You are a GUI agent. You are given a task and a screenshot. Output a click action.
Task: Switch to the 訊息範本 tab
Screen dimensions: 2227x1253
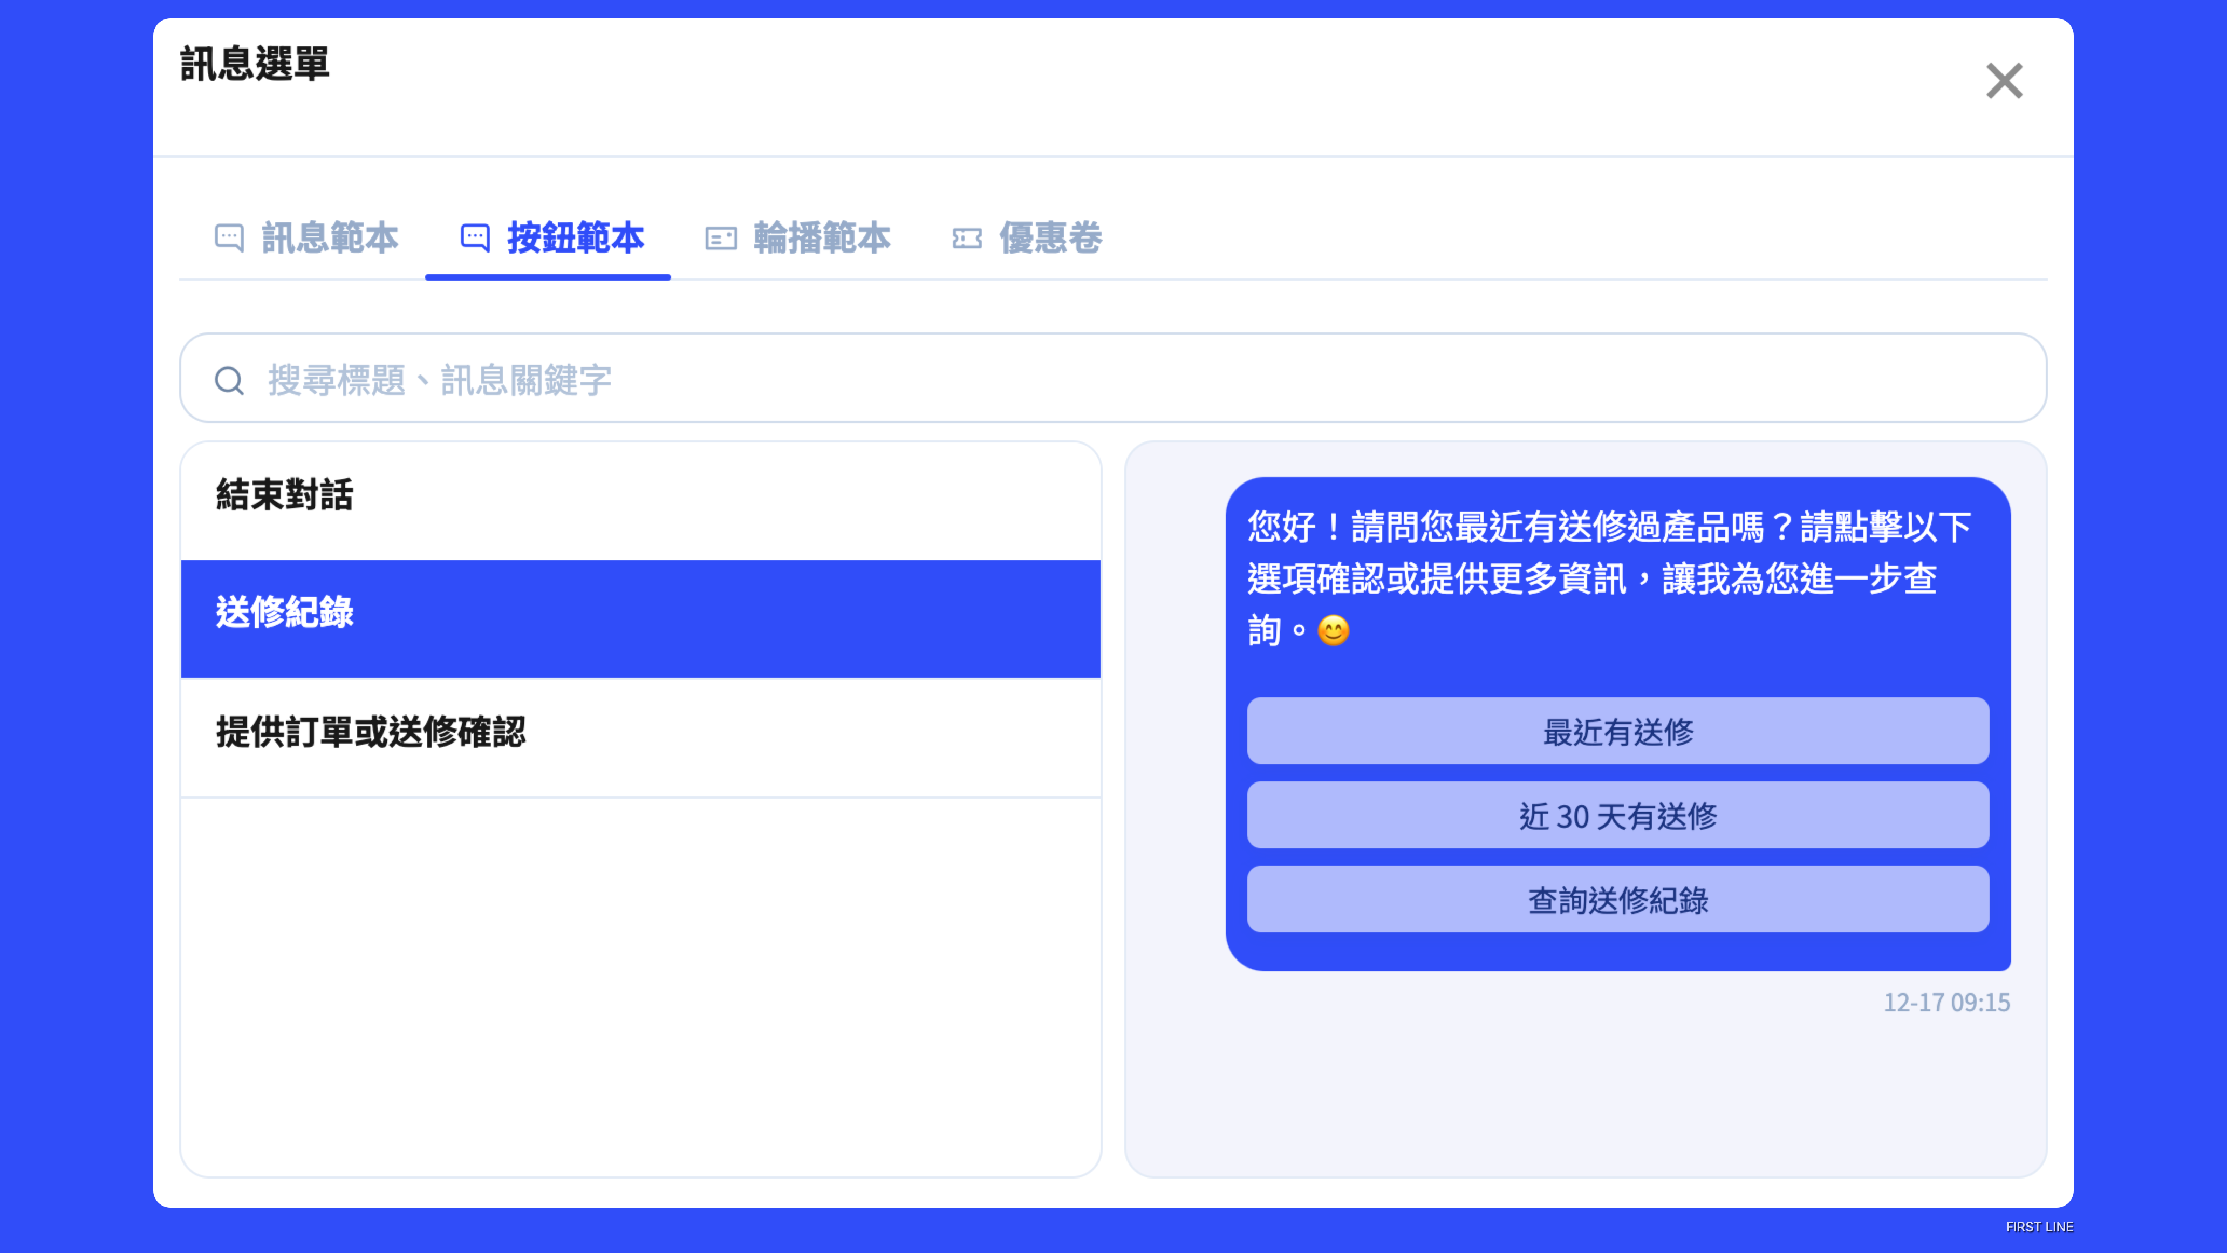pyautogui.click(x=306, y=237)
